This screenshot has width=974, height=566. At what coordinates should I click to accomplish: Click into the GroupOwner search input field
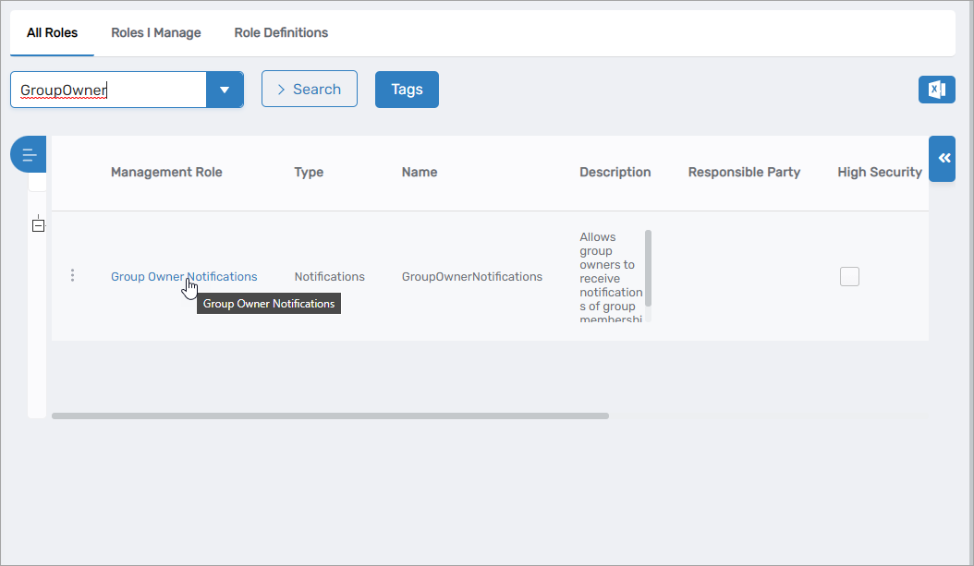pyautogui.click(x=107, y=90)
